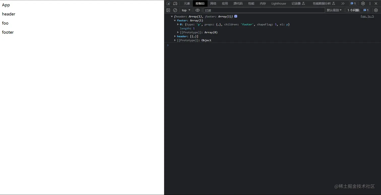This screenshot has height=195, width=381.
Task: Open DevTools settings gear in top bar
Action: click(x=363, y=4)
